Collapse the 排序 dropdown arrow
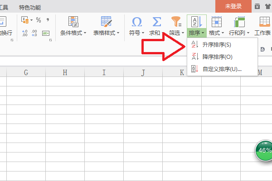The height and width of the screenshot is (181, 272). tap(203, 33)
